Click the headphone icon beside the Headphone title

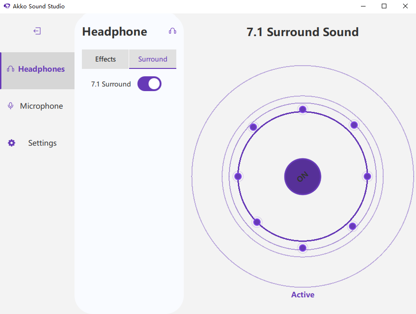tap(172, 31)
